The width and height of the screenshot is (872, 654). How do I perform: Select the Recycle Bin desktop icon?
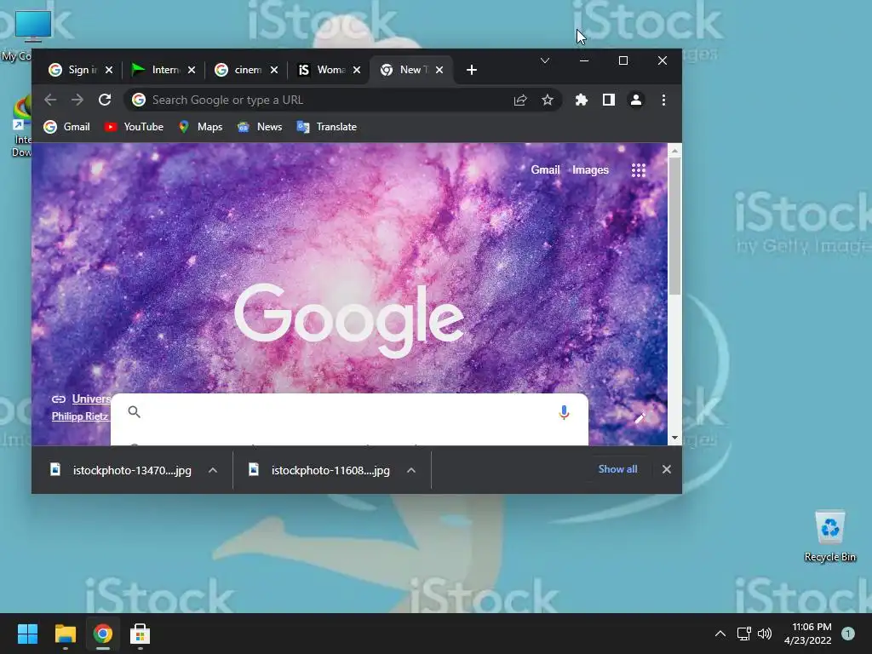coord(829,536)
